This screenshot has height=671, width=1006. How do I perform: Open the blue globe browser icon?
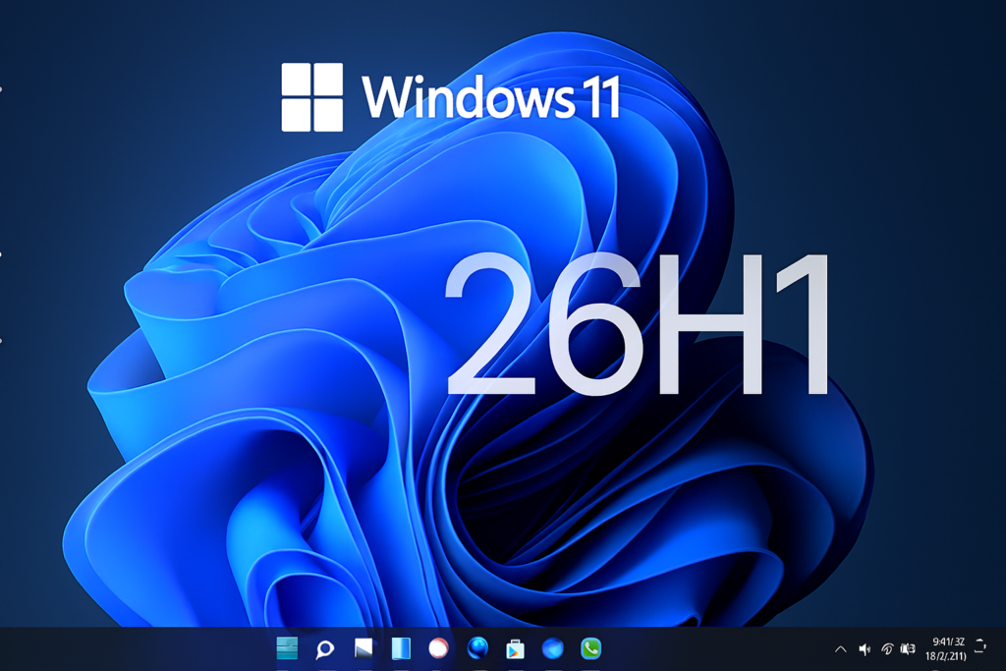coord(476,648)
